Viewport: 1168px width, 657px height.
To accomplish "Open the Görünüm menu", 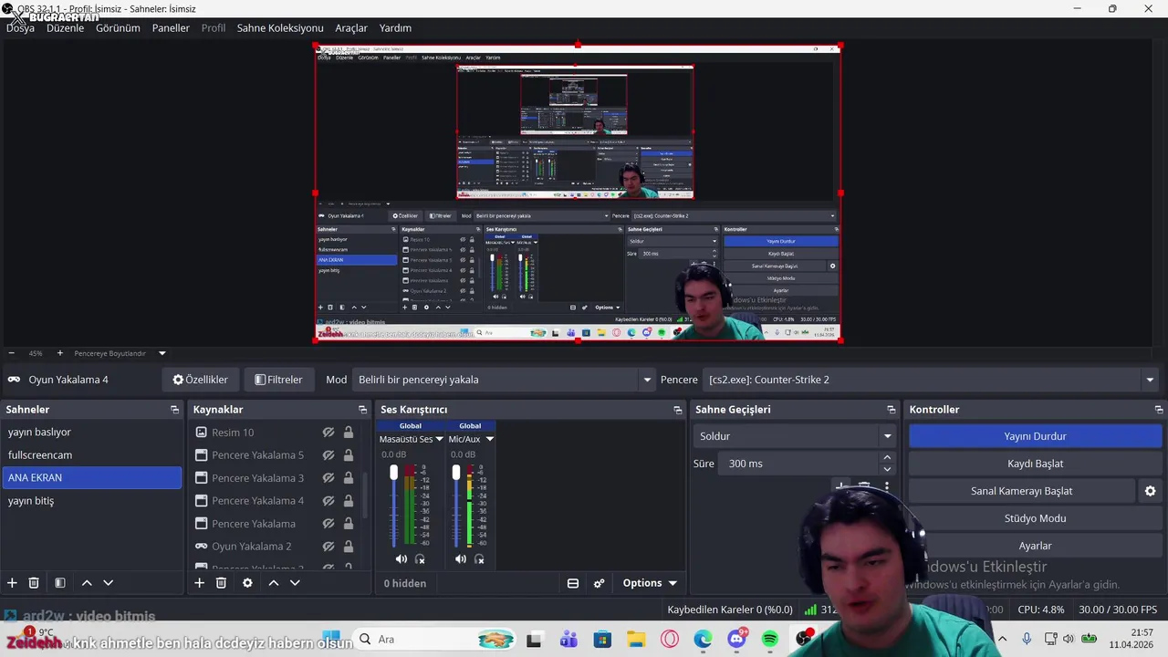I will 119,28.
